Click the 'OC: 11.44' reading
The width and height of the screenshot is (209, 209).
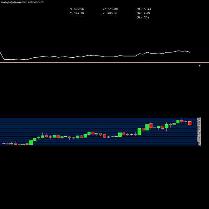tap(144, 9)
